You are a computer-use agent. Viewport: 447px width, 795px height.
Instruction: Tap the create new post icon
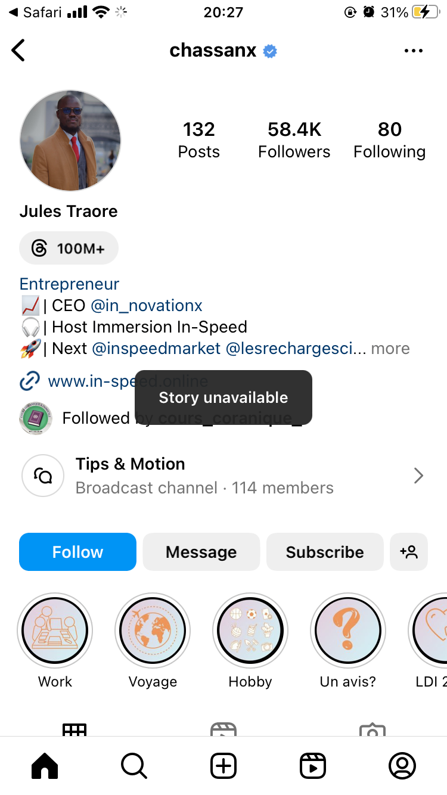[223, 766]
